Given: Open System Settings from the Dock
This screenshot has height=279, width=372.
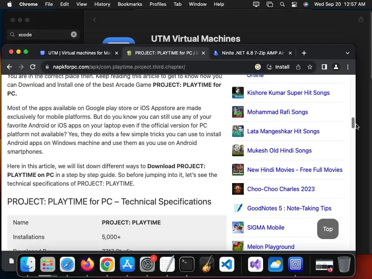Looking at the screenshot, I should (147, 264).
